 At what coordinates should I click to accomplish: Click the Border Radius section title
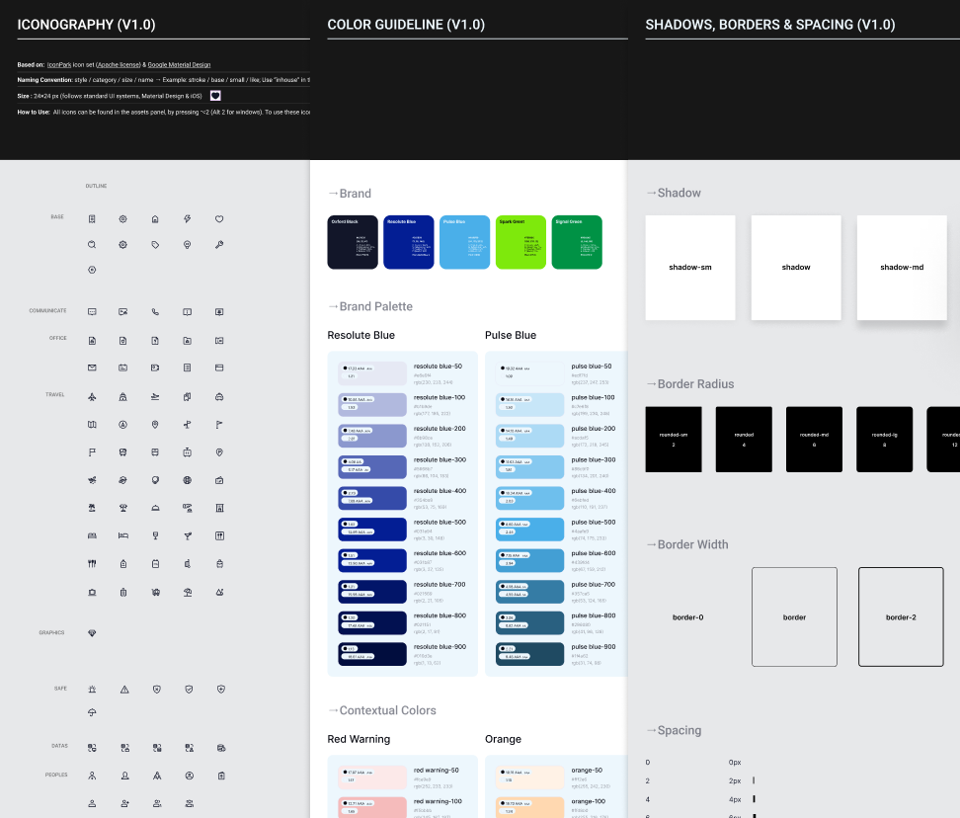pos(695,384)
